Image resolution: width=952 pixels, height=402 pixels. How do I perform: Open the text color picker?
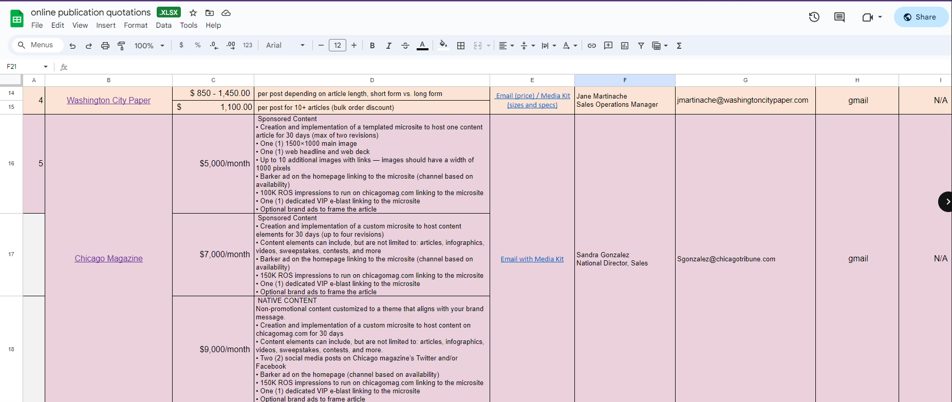422,46
